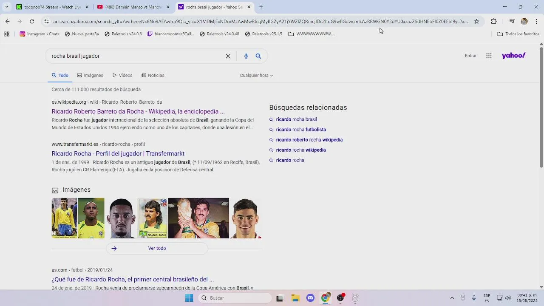Reload the current page
This screenshot has width=544, height=306.
[32, 21]
